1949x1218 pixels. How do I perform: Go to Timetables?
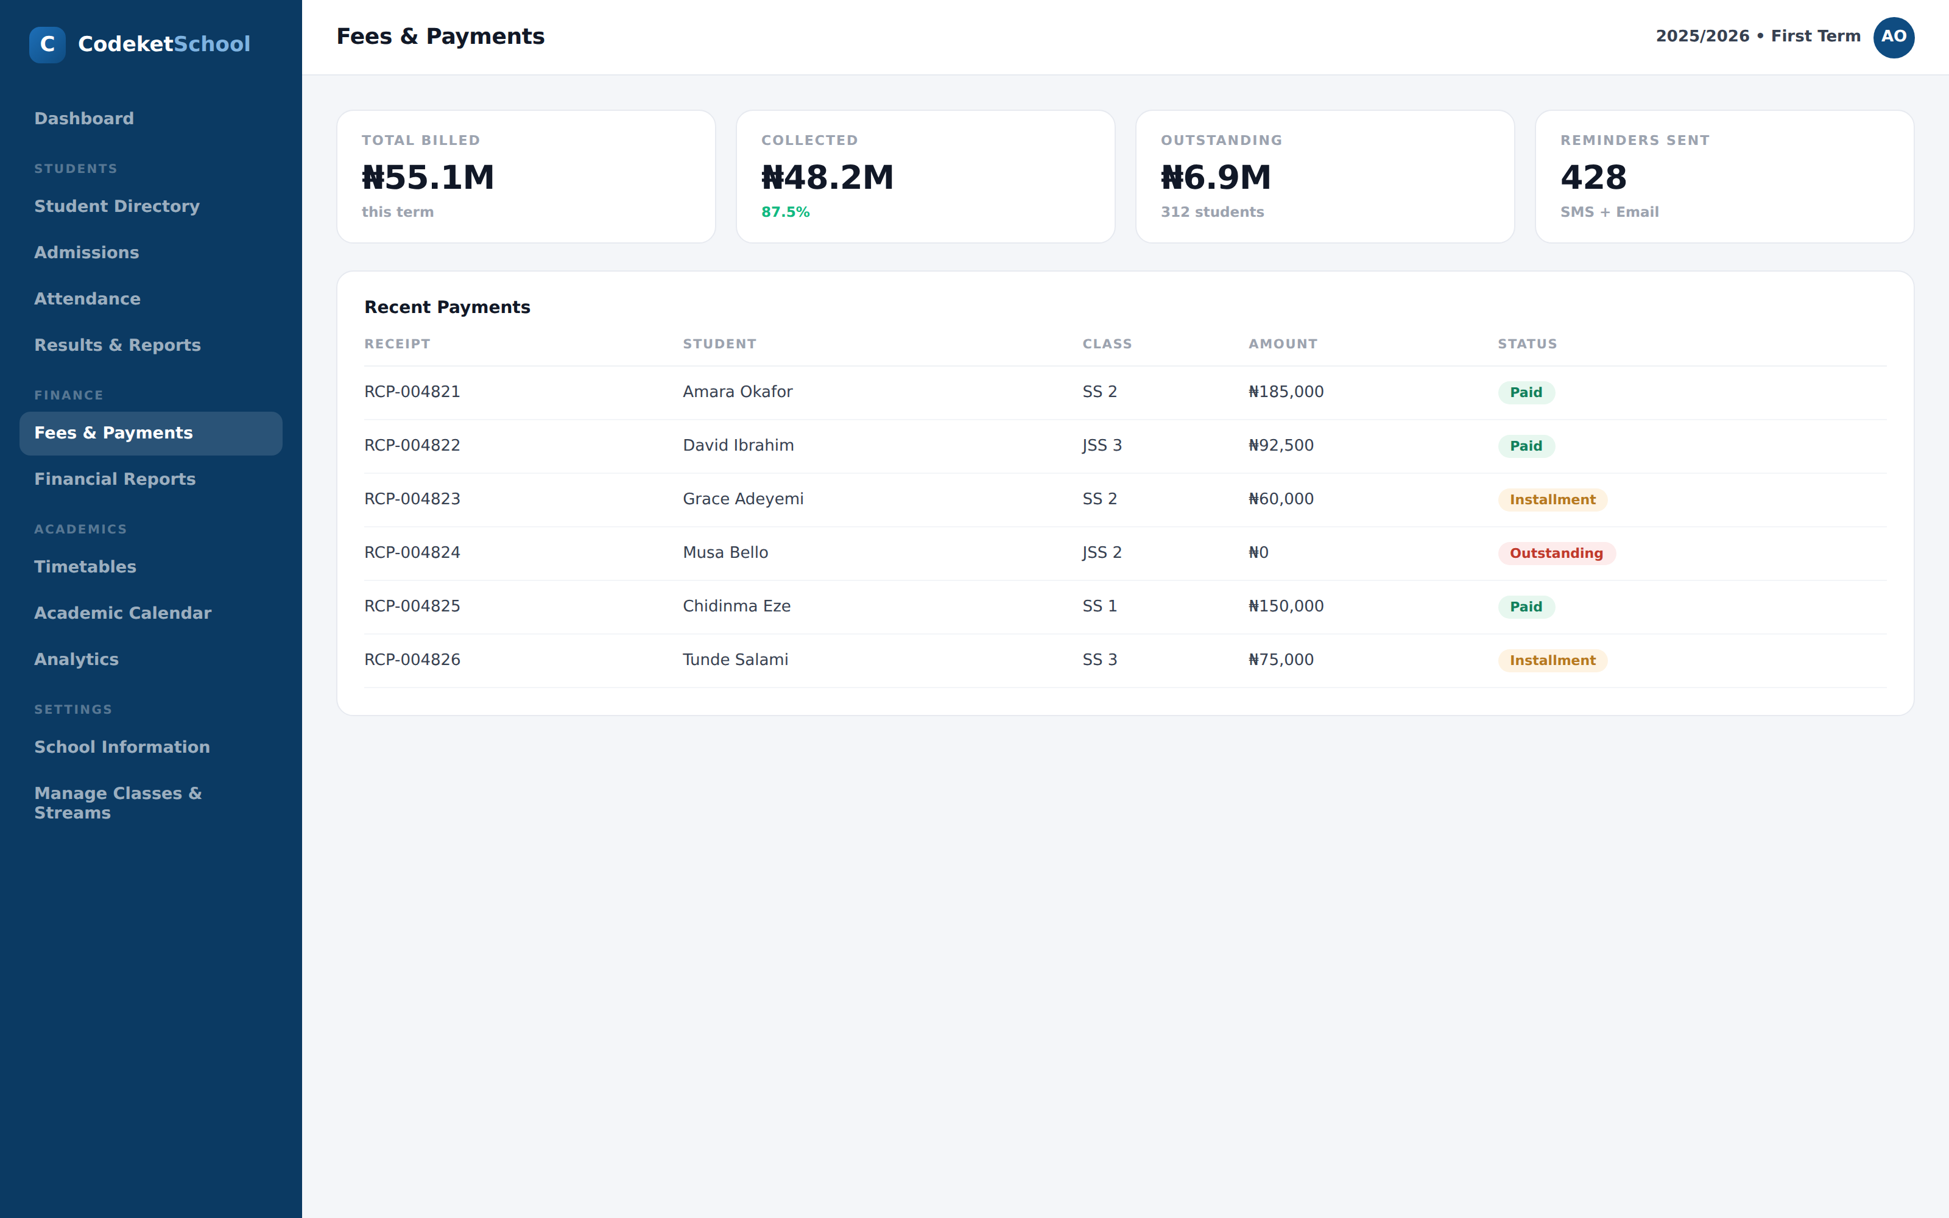click(150, 567)
